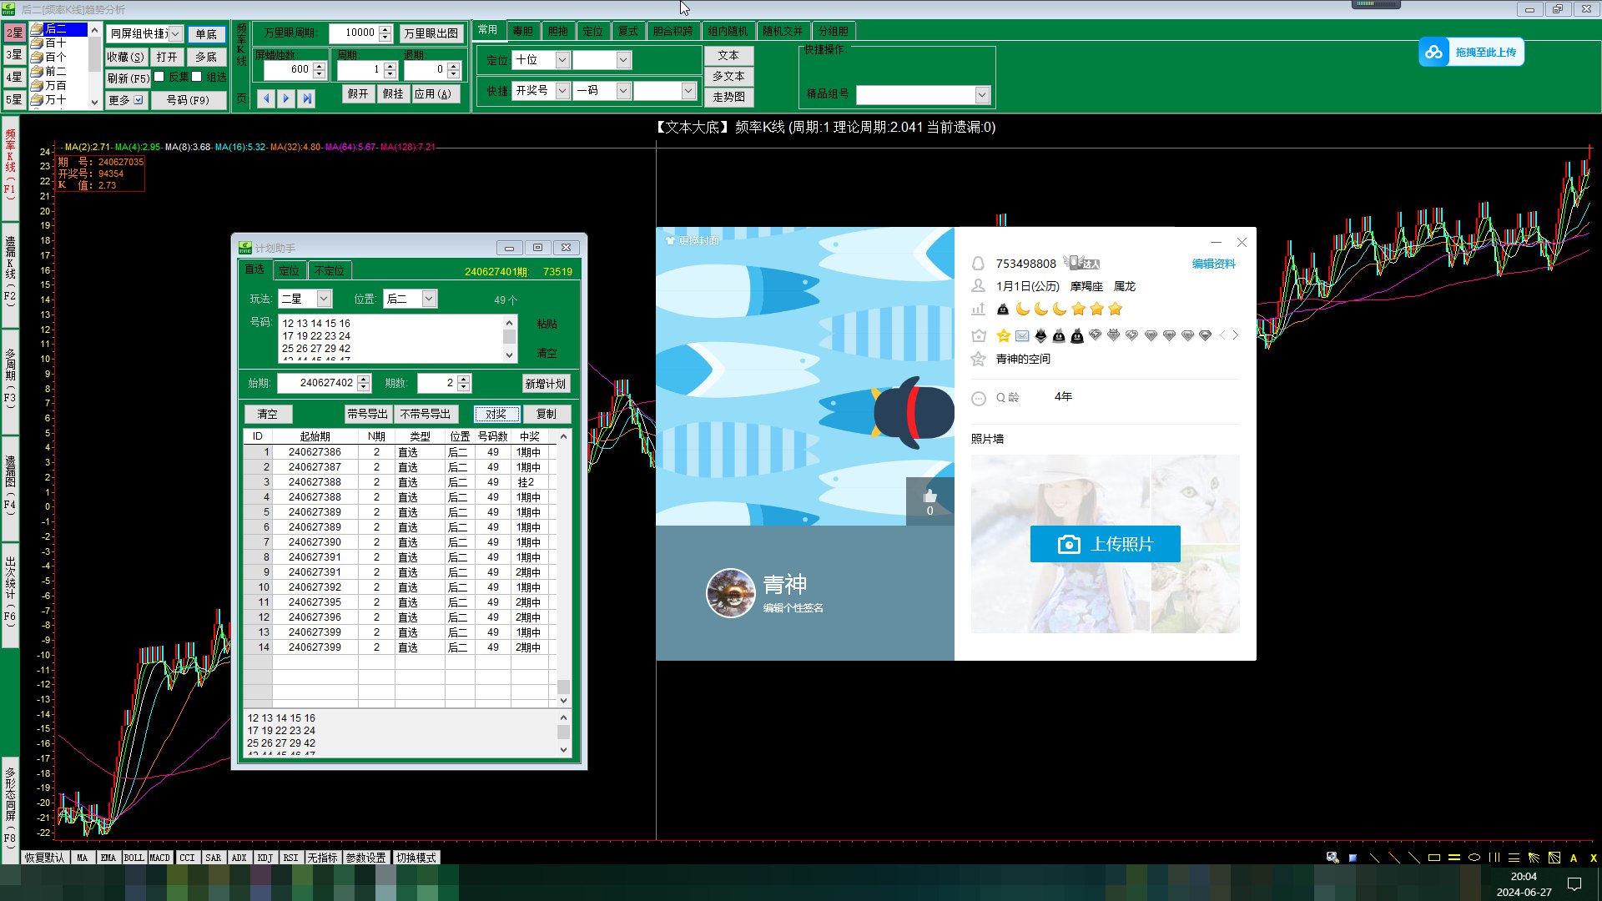Toggle the 更多 checkbox button
This screenshot has height=901, width=1602.
(x=126, y=100)
